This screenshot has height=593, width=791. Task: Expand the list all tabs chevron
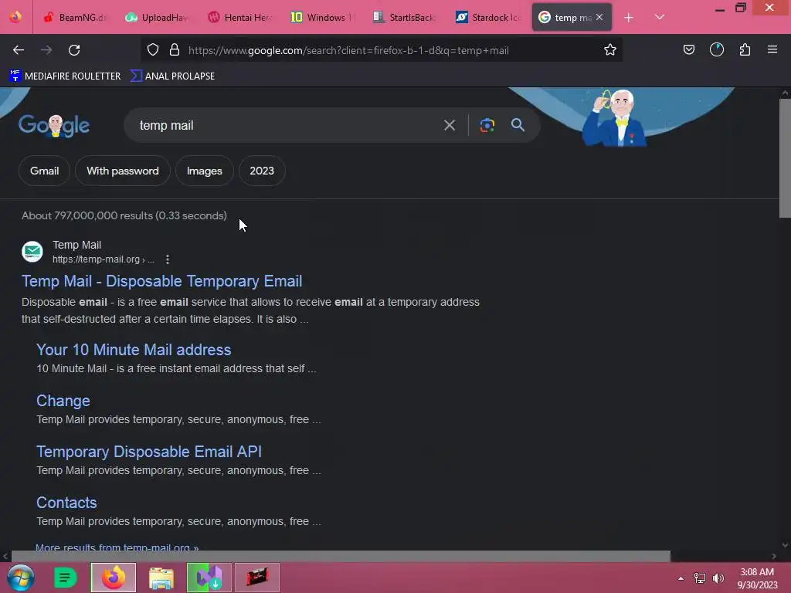pyautogui.click(x=660, y=17)
